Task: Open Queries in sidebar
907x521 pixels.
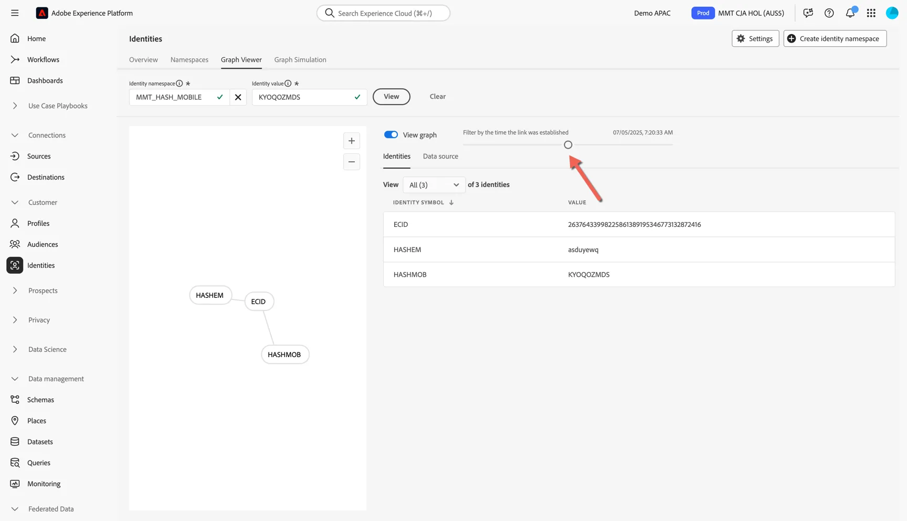Action: coord(39,463)
